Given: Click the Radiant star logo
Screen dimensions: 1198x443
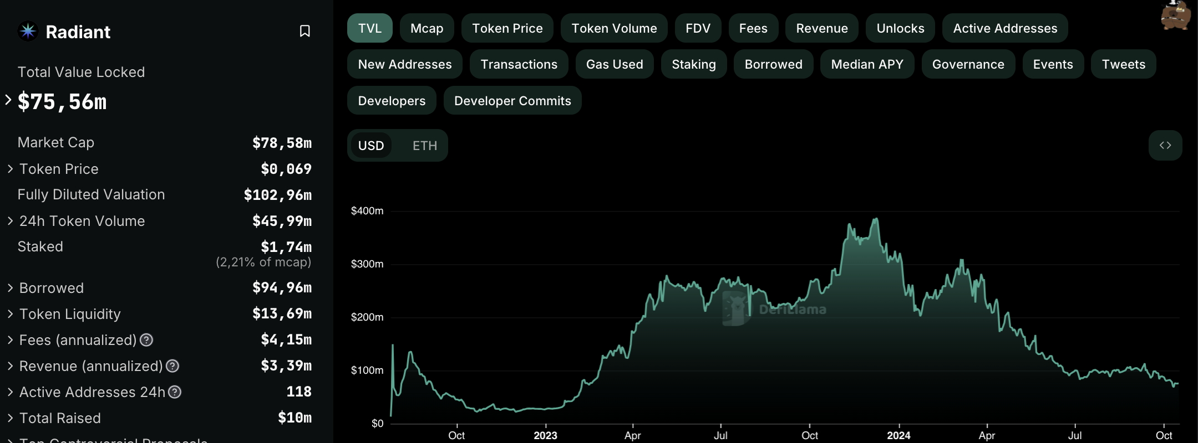Looking at the screenshot, I should tap(28, 31).
